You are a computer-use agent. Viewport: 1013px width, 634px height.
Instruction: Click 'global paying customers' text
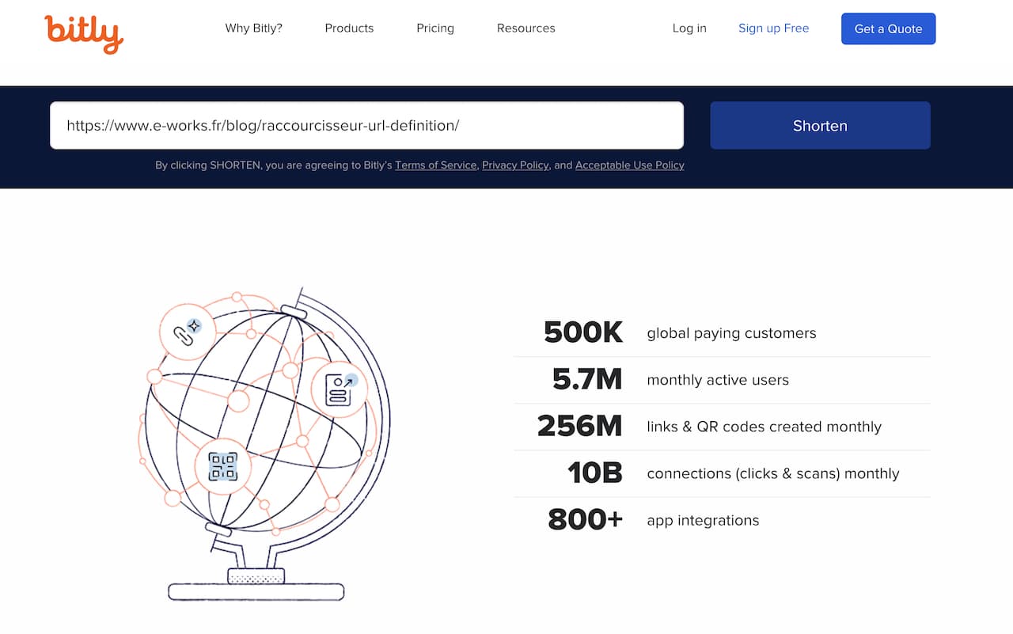(731, 333)
